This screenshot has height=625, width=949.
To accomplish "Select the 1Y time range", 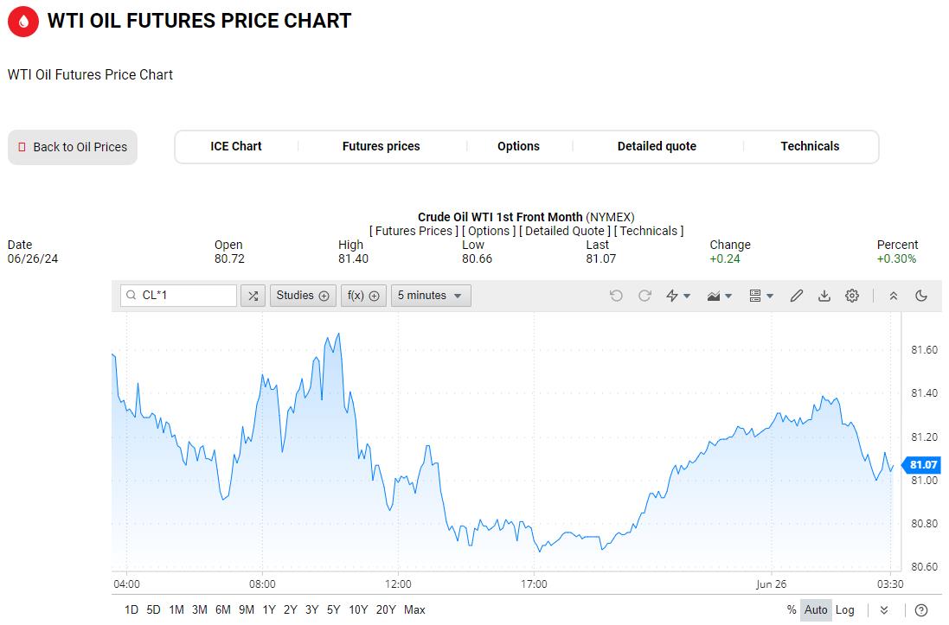I will pos(269,610).
